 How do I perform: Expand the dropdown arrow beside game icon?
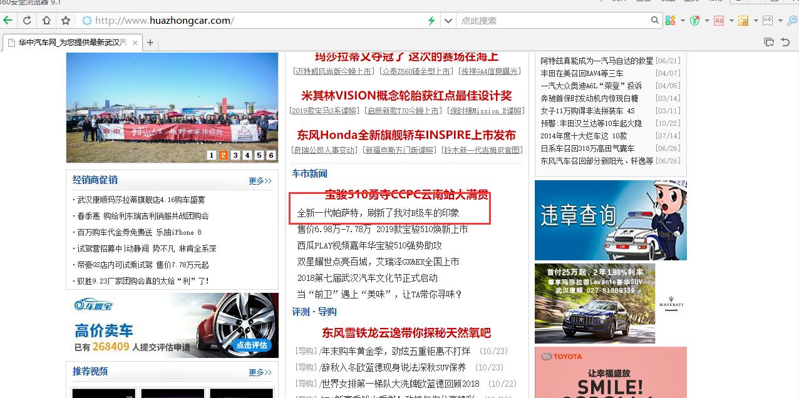pyautogui.click(x=780, y=21)
